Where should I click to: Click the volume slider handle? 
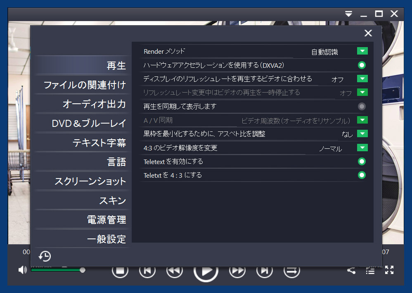tap(83, 270)
